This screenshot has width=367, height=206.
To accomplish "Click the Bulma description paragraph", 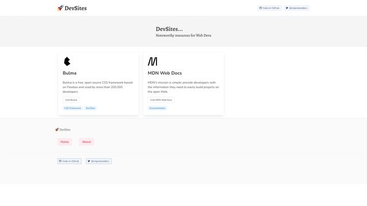I will click(97, 87).
